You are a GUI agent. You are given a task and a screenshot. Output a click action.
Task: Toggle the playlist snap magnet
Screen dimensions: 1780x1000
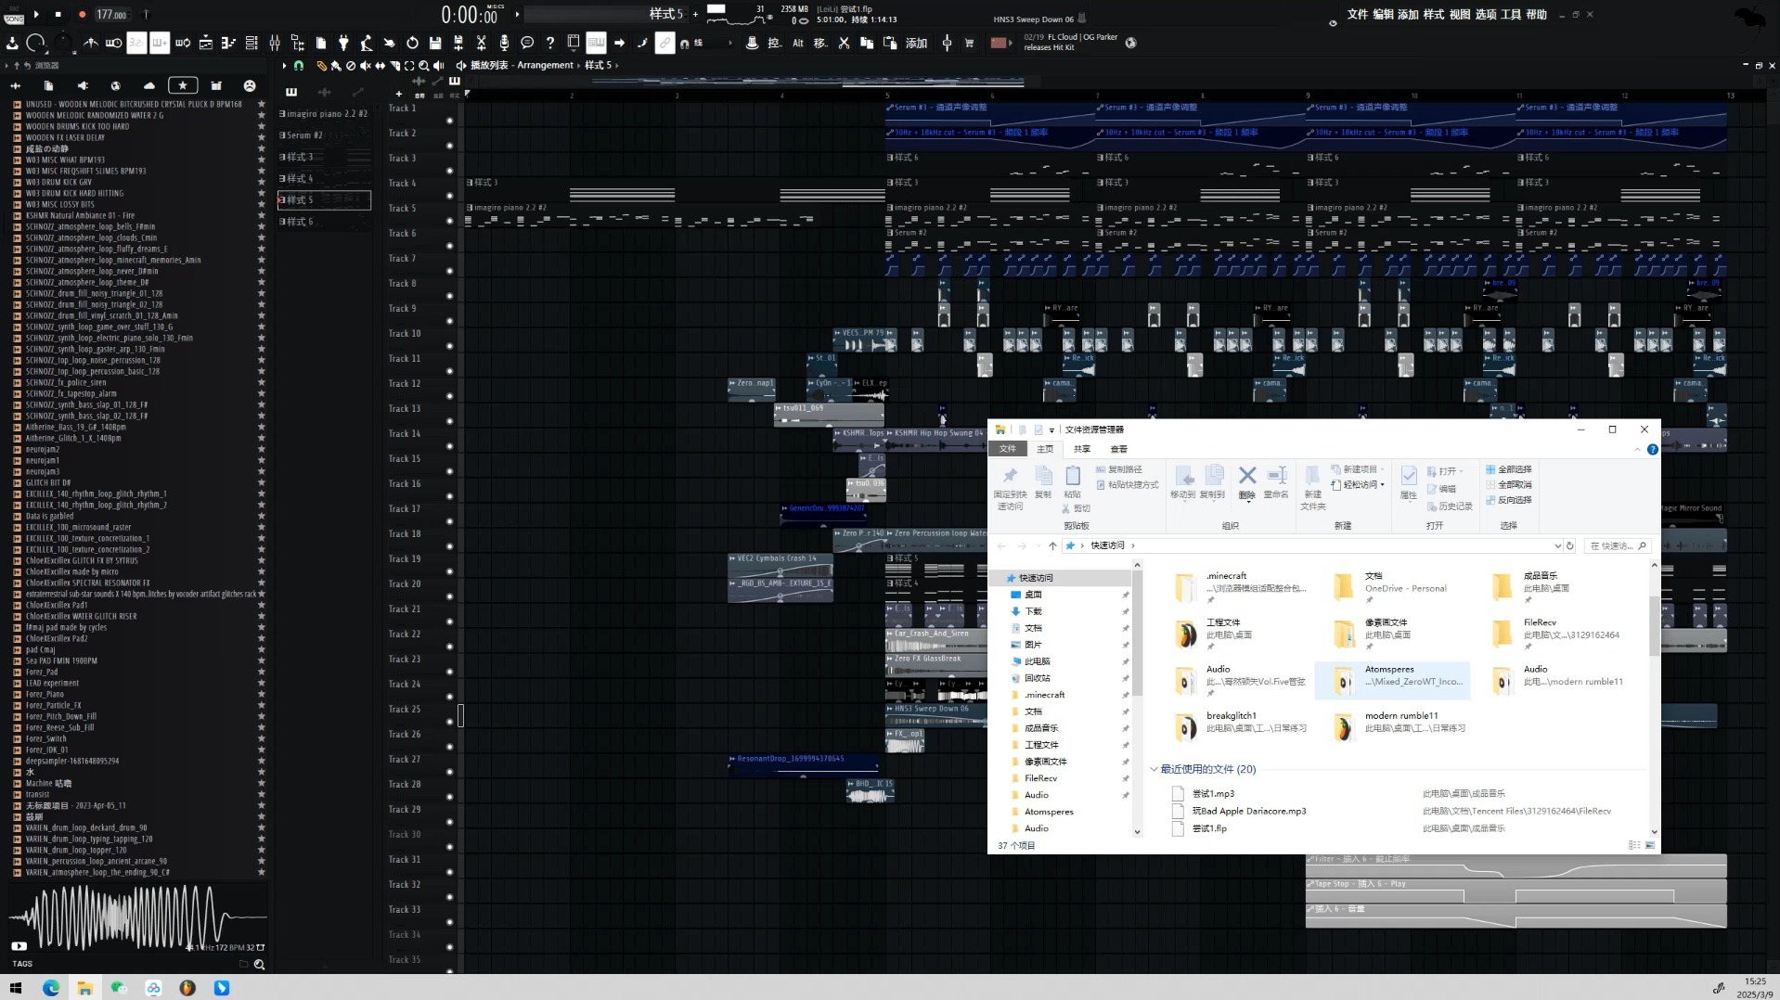299,66
